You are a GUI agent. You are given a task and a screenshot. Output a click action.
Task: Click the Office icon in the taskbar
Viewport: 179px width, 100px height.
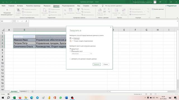55,97
